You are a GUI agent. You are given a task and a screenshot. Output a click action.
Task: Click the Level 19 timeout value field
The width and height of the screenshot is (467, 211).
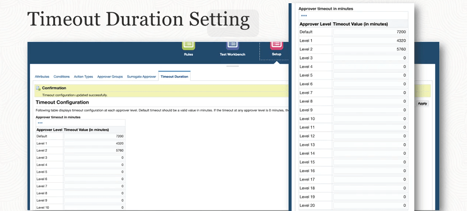click(370, 197)
